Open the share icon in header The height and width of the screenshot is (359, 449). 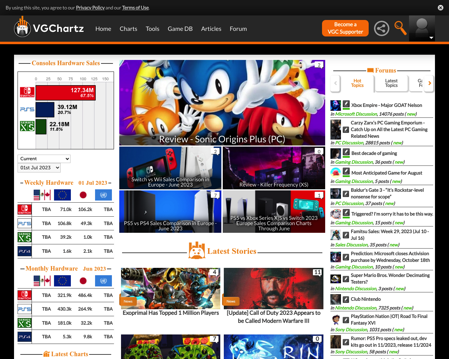click(x=382, y=28)
